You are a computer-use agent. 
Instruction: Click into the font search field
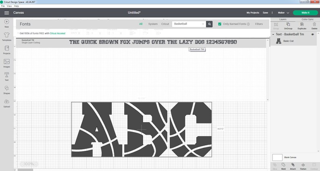[187, 24]
